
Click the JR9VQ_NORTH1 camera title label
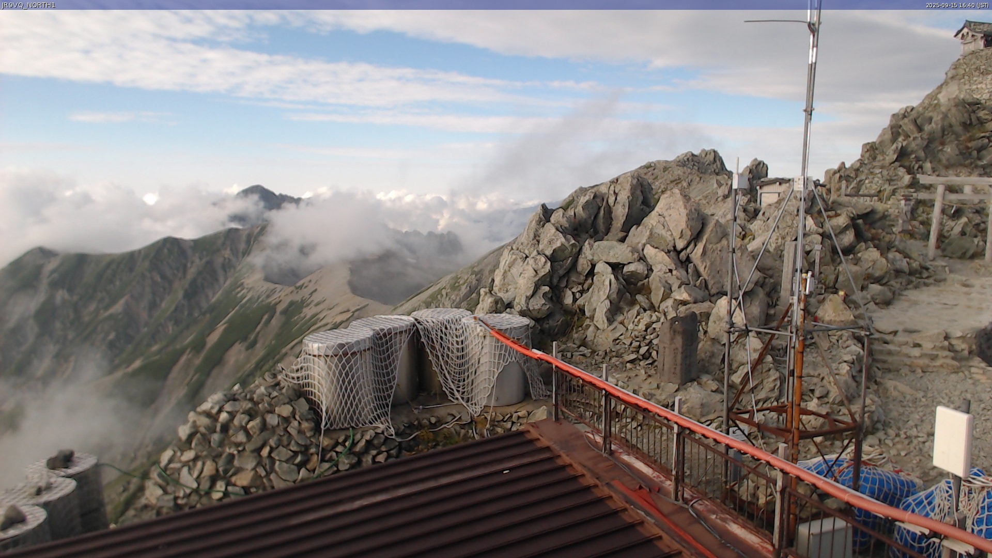pos(28,5)
